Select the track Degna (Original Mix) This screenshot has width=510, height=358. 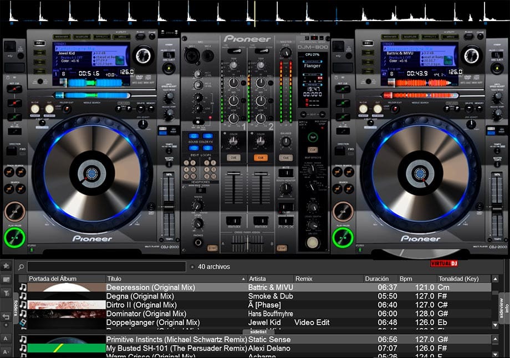tap(255, 296)
